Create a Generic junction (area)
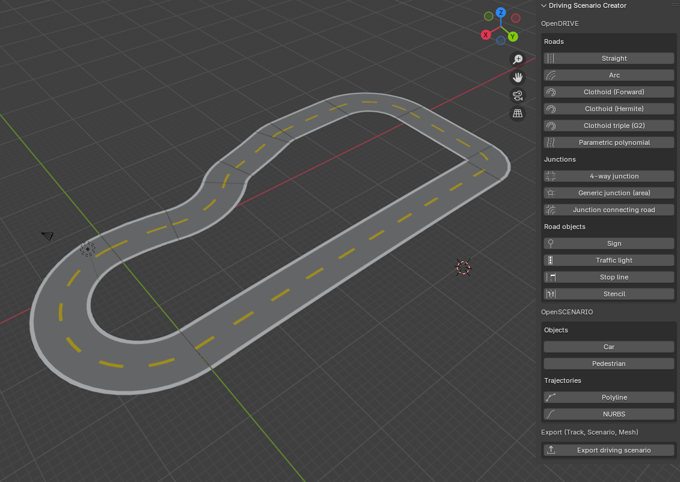This screenshot has width=680, height=482. tap(609, 193)
